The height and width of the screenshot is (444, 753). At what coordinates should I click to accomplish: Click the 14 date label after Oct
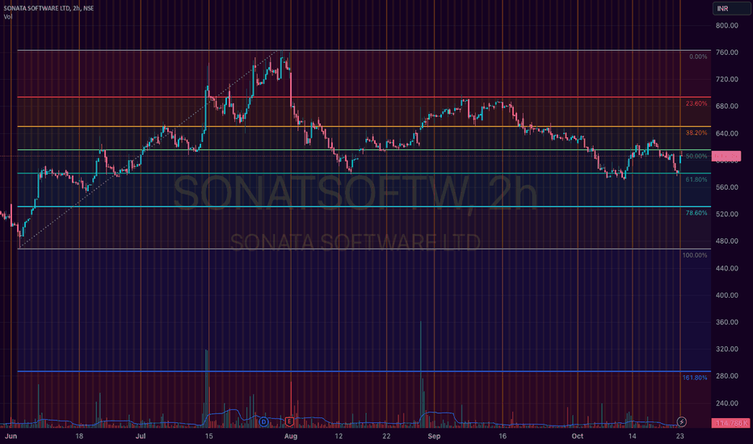click(632, 436)
